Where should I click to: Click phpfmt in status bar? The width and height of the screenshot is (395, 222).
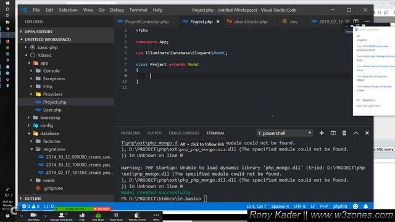(340, 207)
